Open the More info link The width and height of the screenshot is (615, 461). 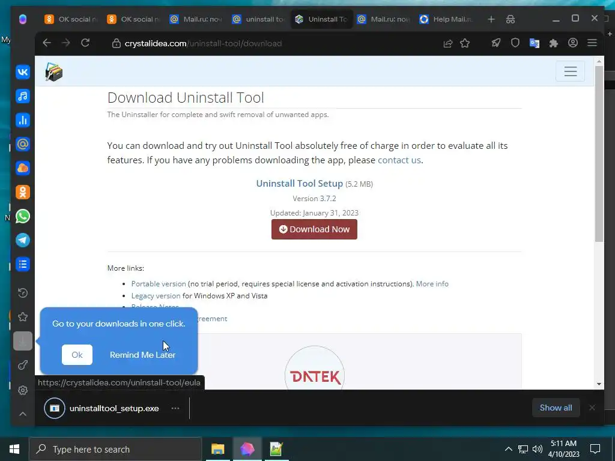[432, 284]
